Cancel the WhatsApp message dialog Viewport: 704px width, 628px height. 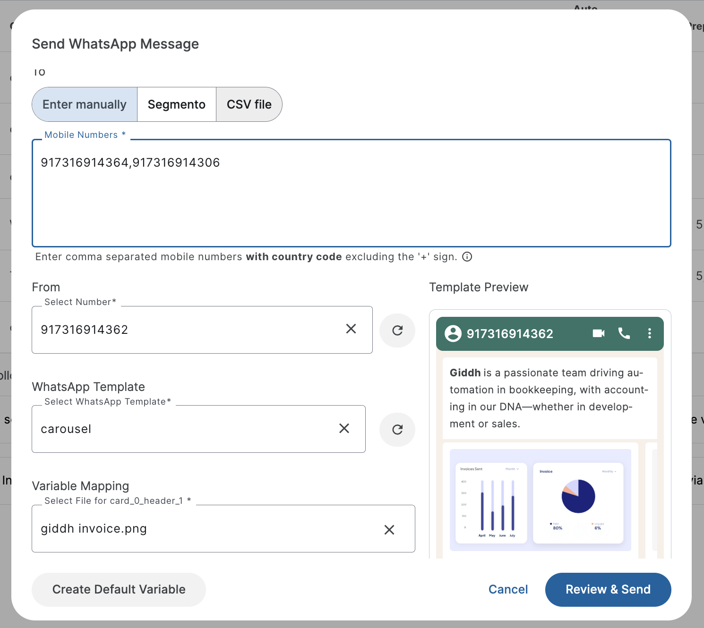[x=508, y=589]
